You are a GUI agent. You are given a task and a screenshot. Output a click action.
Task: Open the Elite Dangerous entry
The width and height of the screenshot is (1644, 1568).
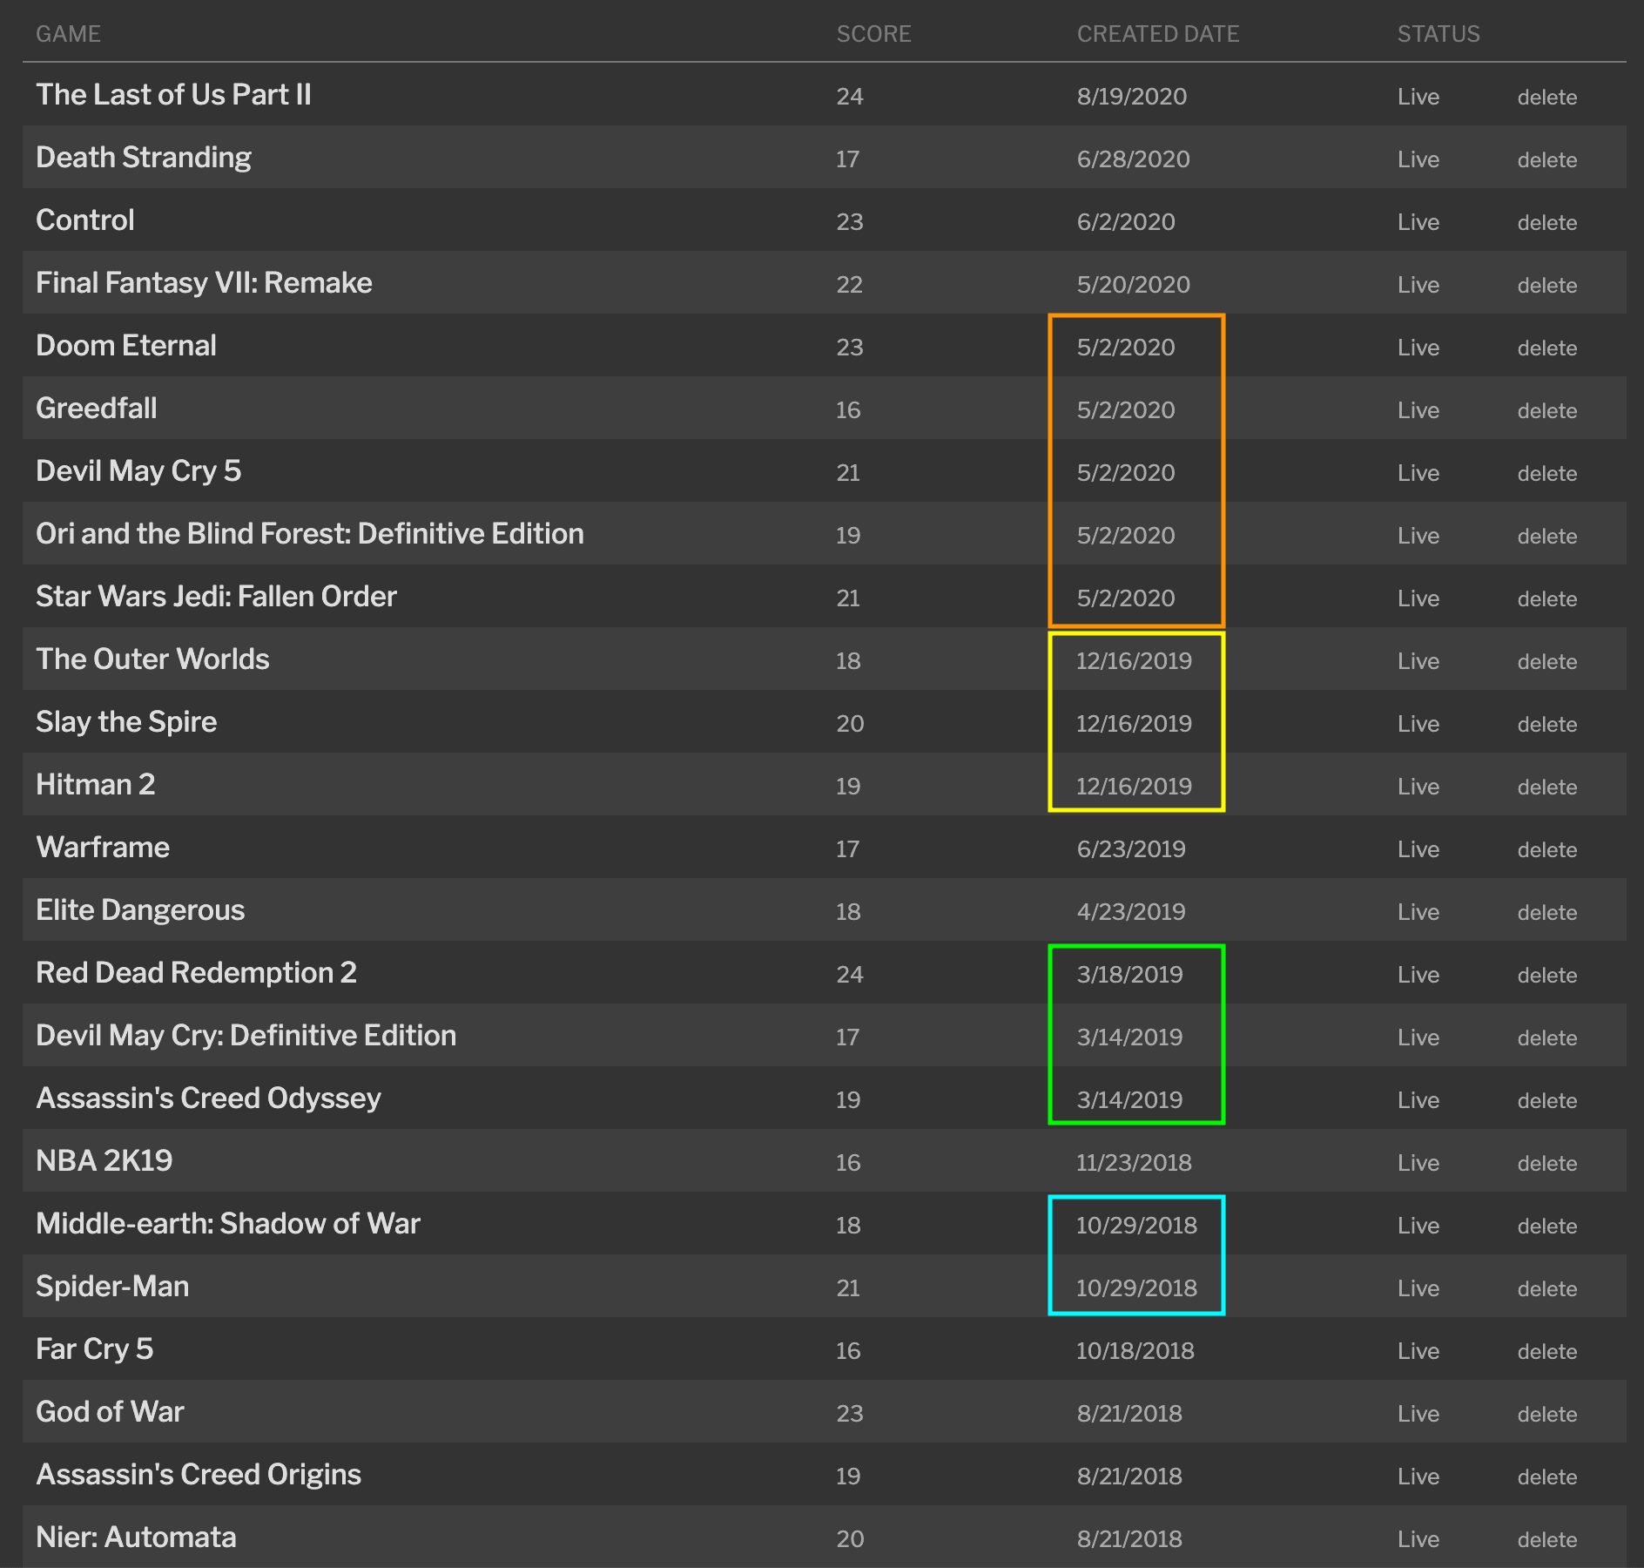[x=140, y=910]
